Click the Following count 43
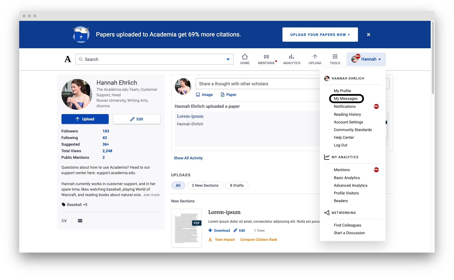The height and width of the screenshot is (280, 454). pos(105,138)
